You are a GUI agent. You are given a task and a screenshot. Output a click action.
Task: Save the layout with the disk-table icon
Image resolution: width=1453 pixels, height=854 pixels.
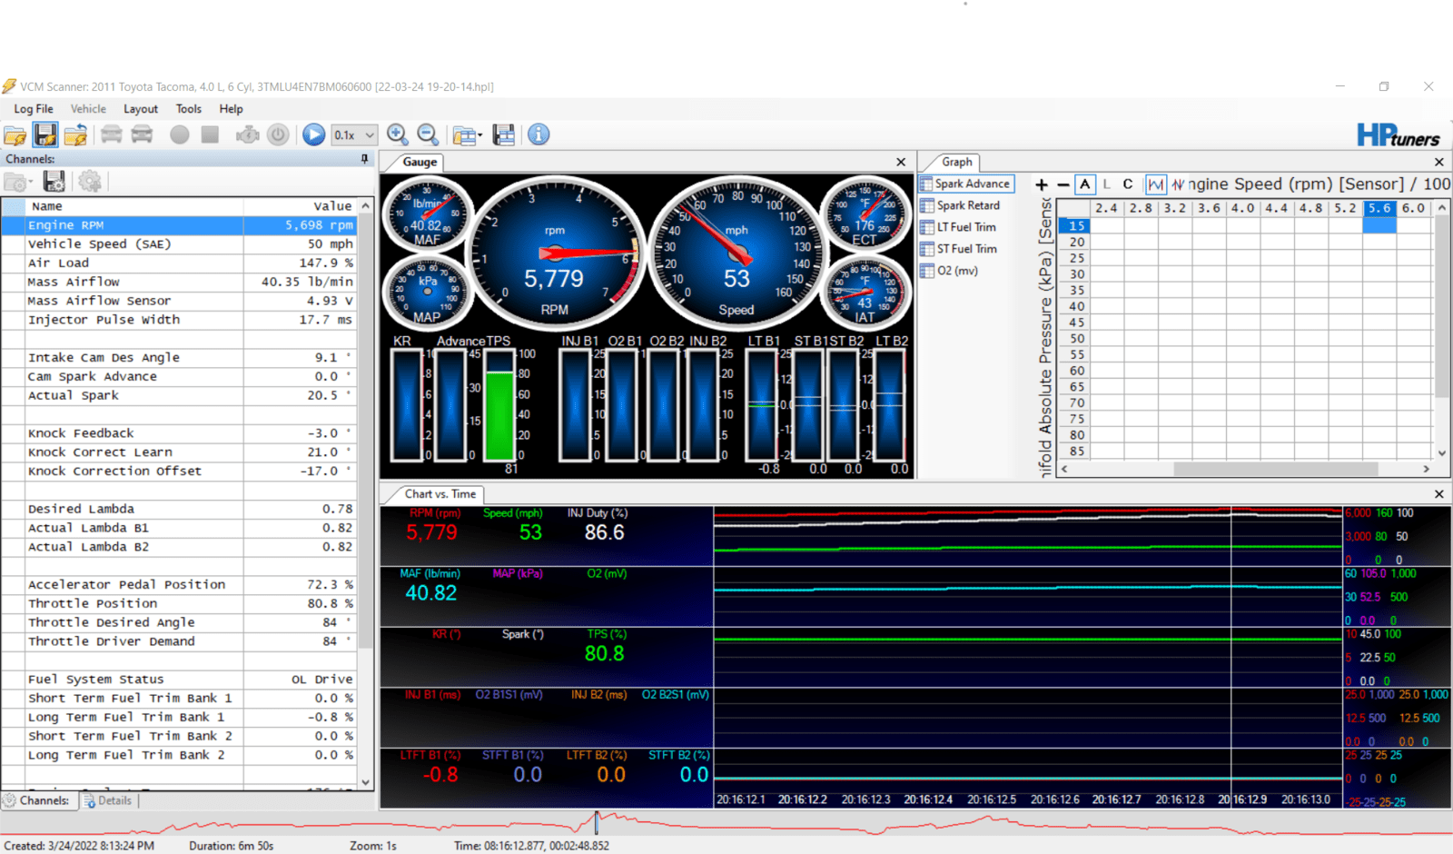(504, 135)
